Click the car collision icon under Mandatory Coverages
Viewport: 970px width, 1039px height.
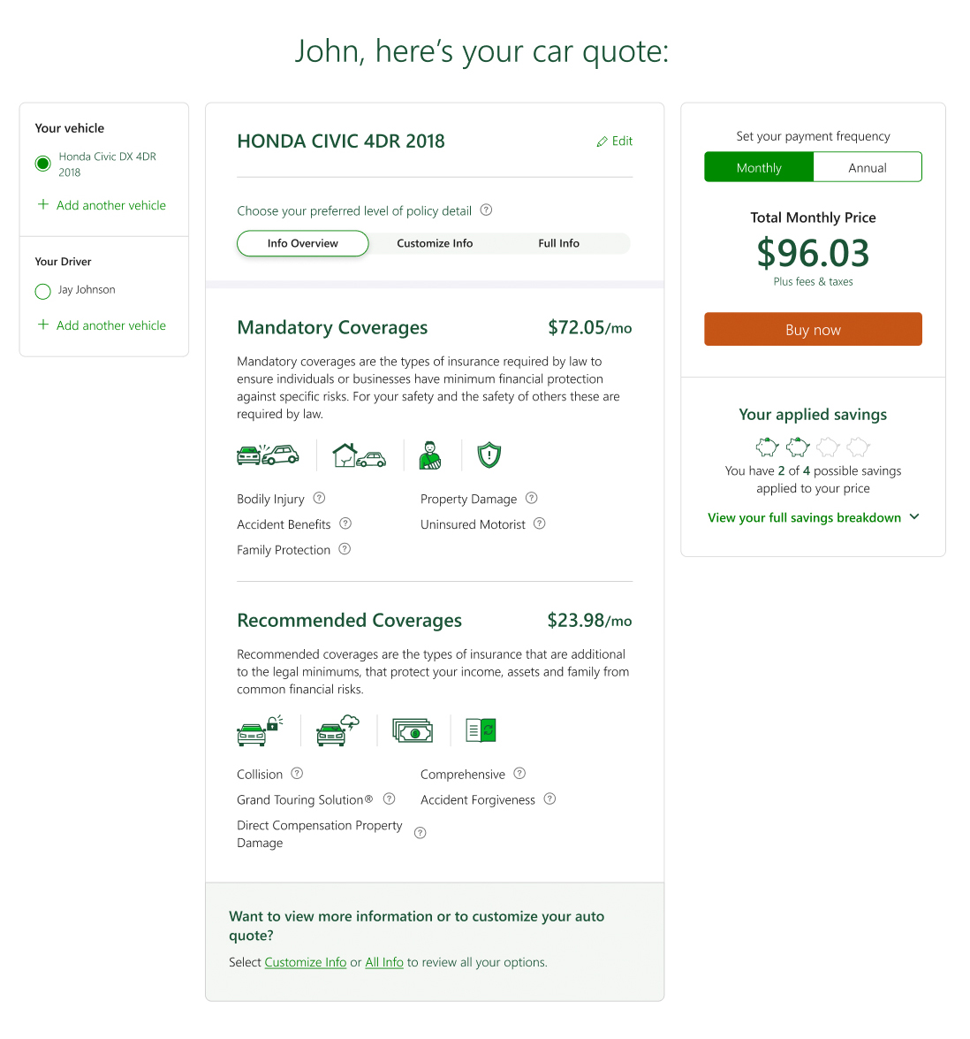tap(268, 455)
